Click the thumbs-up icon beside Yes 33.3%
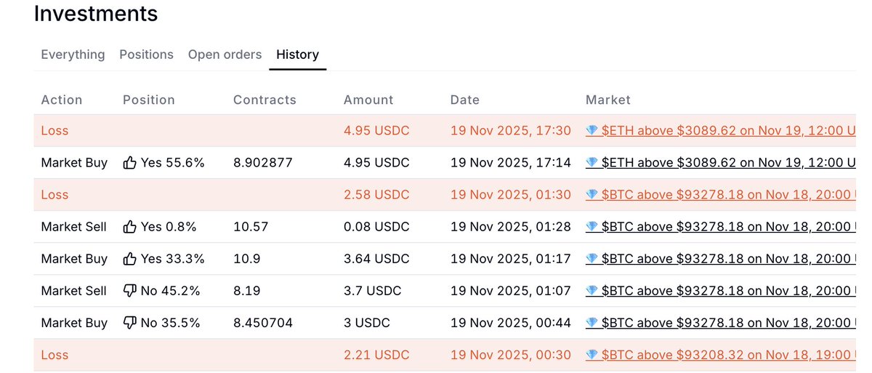 (130, 259)
